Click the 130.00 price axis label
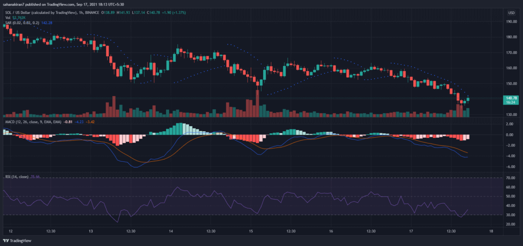The height and width of the screenshot is (246, 523). click(512, 115)
